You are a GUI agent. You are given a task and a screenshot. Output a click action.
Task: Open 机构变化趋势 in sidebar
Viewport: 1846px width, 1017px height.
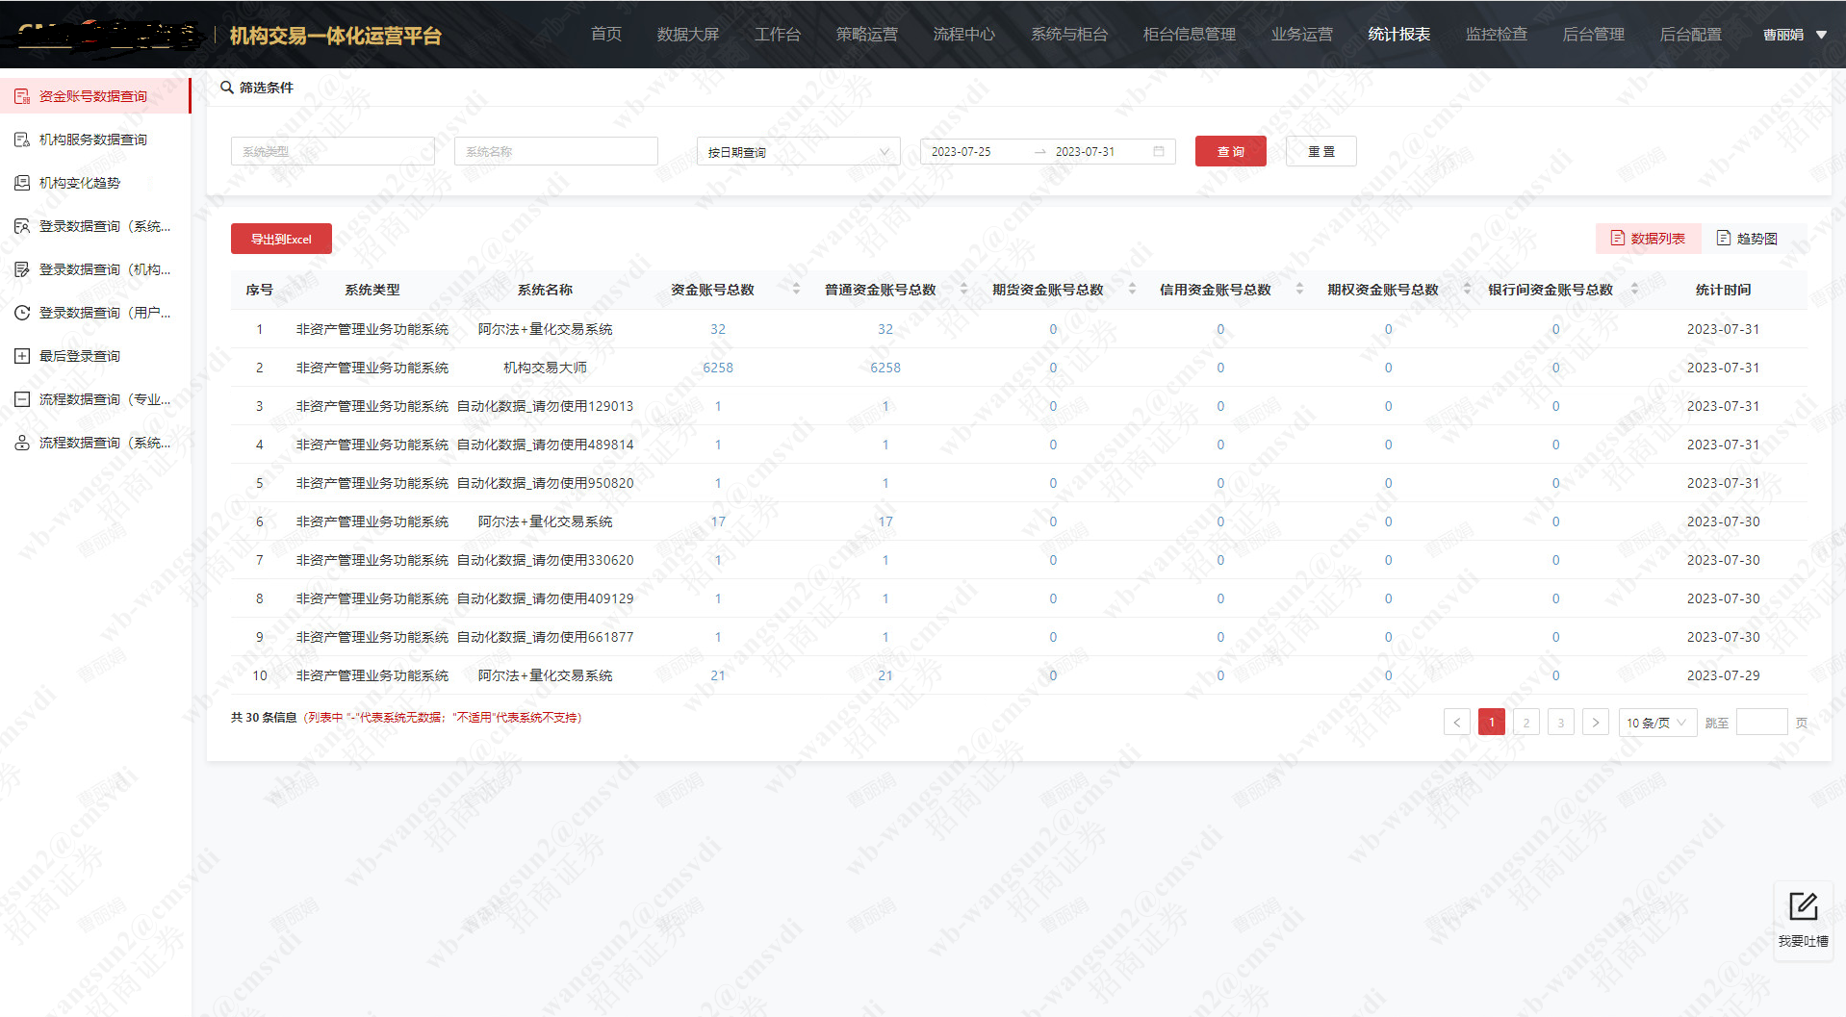coord(80,183)
